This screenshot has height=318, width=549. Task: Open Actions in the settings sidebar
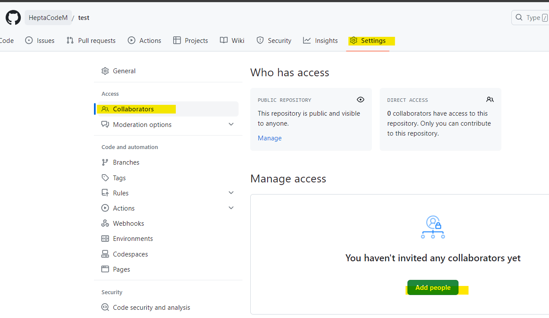coord(168,208)
